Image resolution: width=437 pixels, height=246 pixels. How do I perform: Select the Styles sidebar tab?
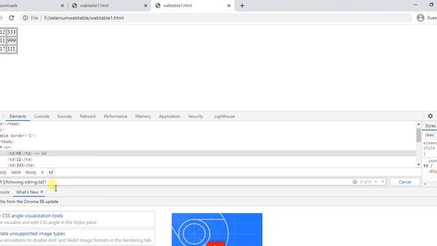pos(430,126)
